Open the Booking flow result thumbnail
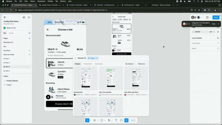Image resolution: width=222 pixels, height=125 pixels. point(86,78)
